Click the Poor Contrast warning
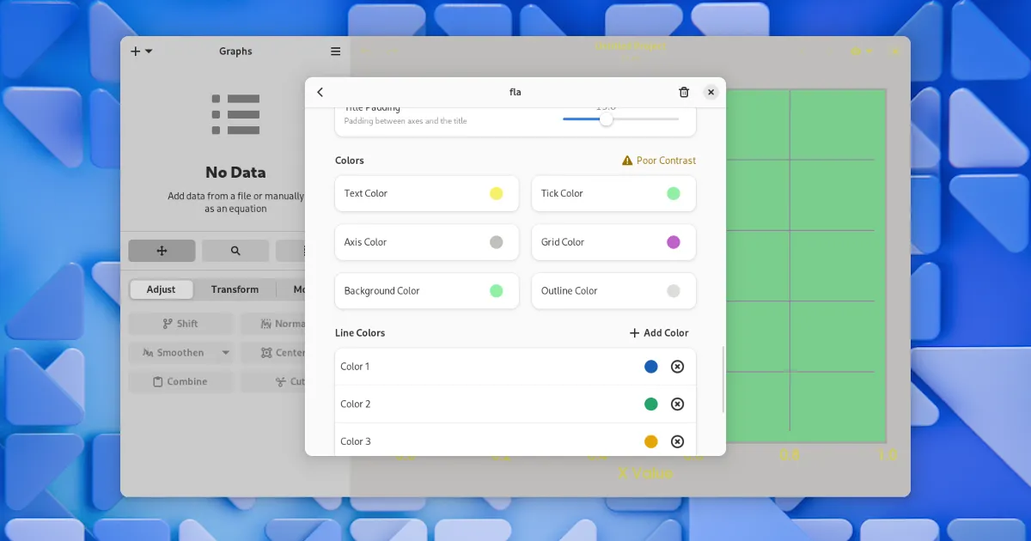 [x=659, y=161]
